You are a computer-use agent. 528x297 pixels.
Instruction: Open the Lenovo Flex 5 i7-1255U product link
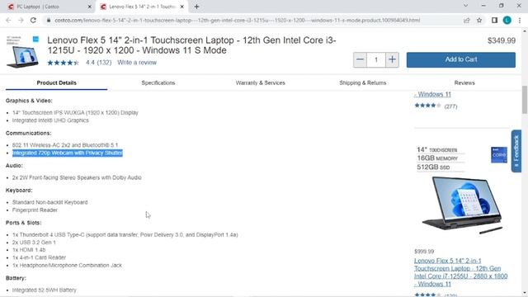coord(460,272)
